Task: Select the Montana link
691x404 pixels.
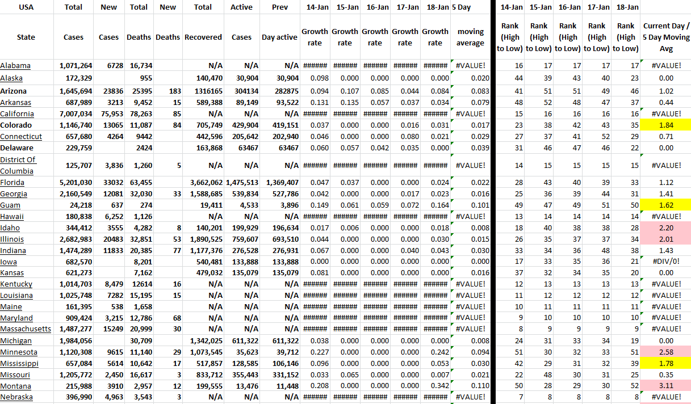Action: pyautogui.click(x=15, y=386)
